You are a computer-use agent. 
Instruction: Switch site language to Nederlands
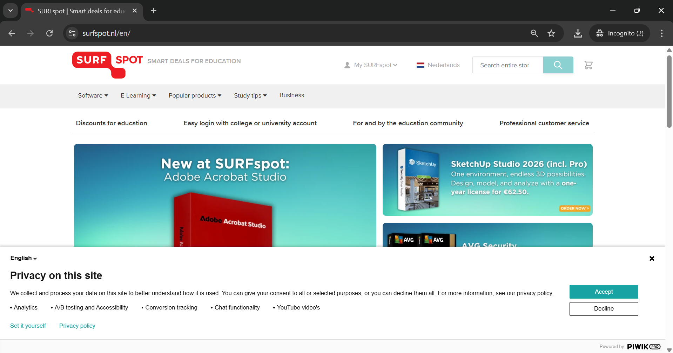pos(438,65)
